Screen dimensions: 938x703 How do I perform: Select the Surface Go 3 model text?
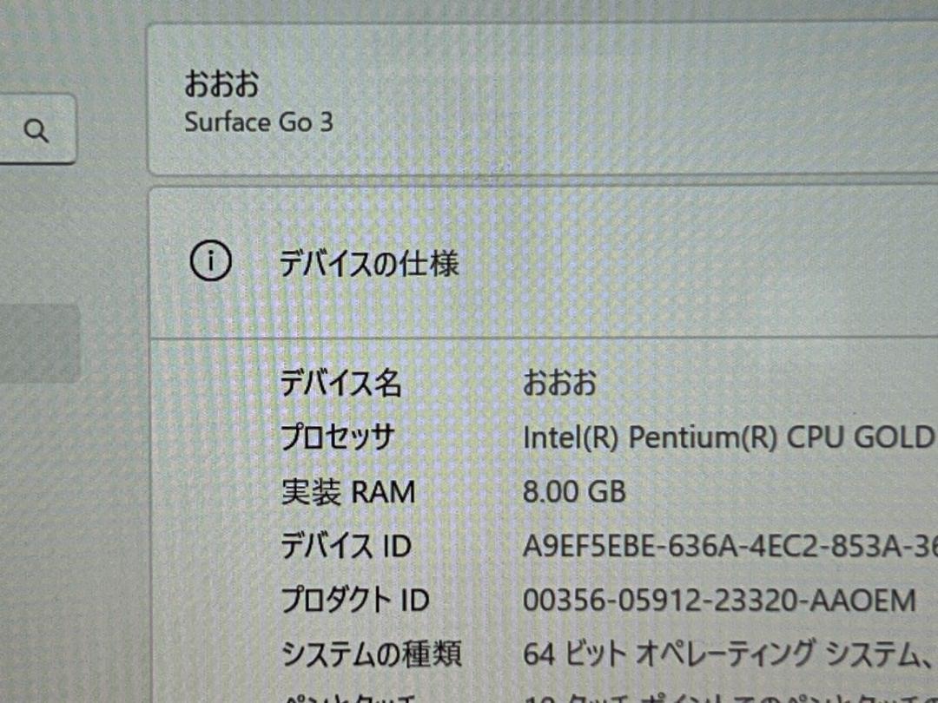coord(259,122)
